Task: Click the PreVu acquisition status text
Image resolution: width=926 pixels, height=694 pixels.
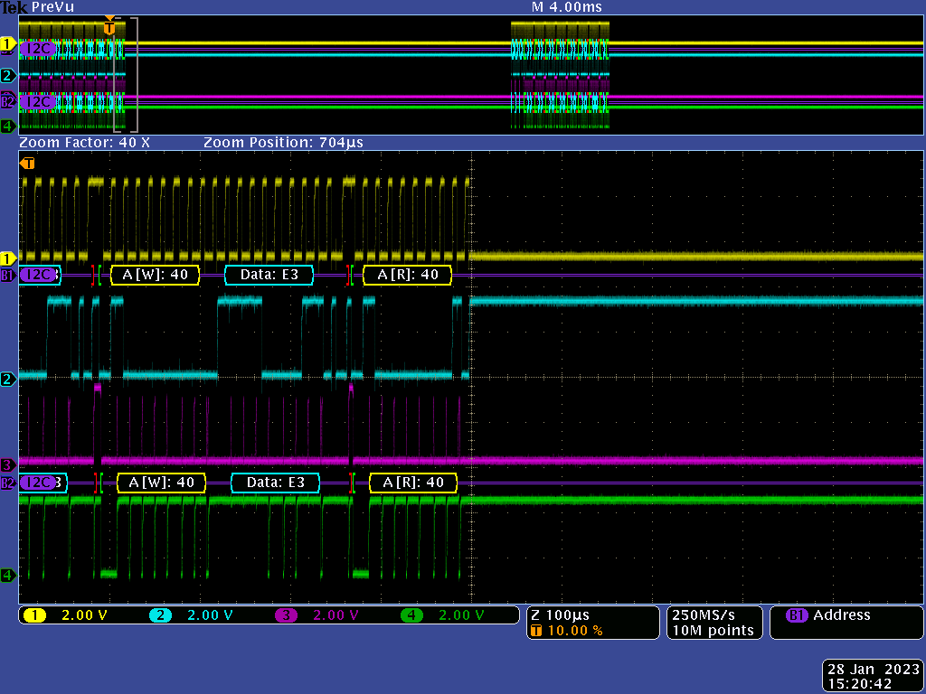Action: [x=52, y=7]
